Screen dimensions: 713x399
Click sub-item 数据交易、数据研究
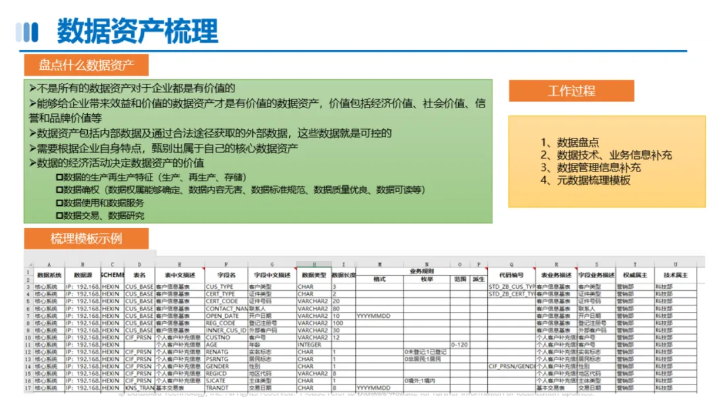pos(100,216)
